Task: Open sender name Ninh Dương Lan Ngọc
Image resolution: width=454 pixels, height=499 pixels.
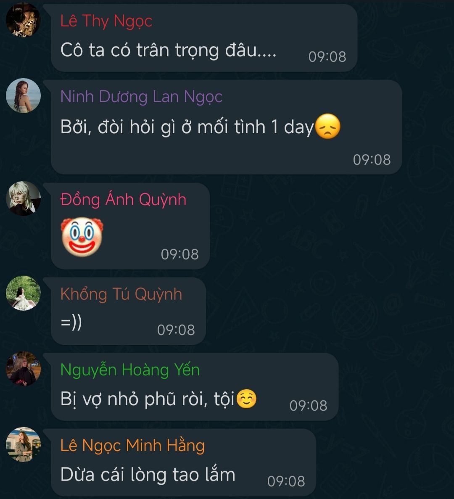Action: pos(141,97)
